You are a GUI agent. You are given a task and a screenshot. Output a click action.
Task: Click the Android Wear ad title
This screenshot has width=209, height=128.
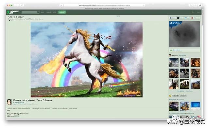tap(16, 17)
